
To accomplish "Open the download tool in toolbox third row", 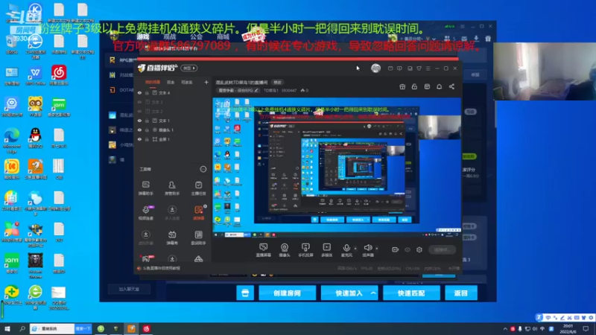I will click(x=145, y=237).
